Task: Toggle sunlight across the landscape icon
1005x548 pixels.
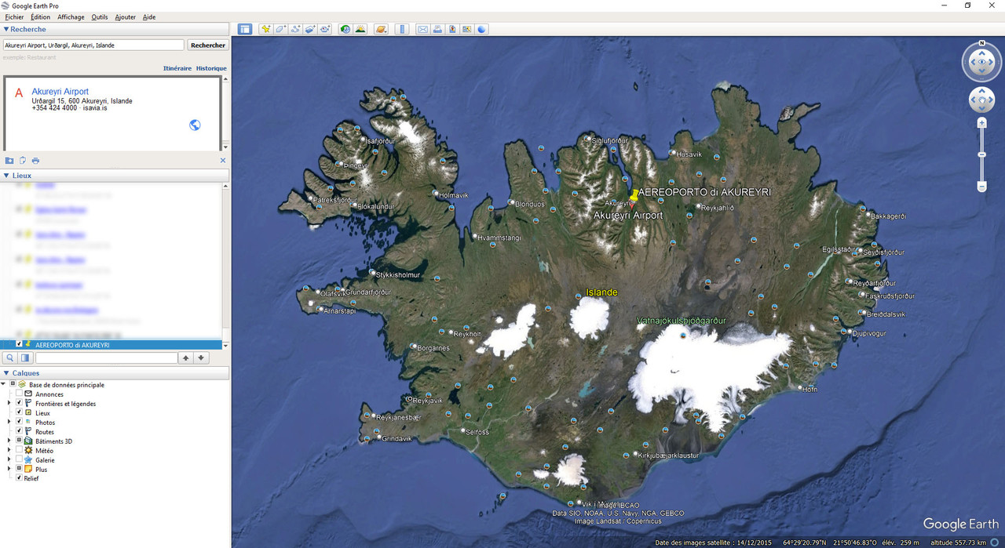Action: coord(360,29)
